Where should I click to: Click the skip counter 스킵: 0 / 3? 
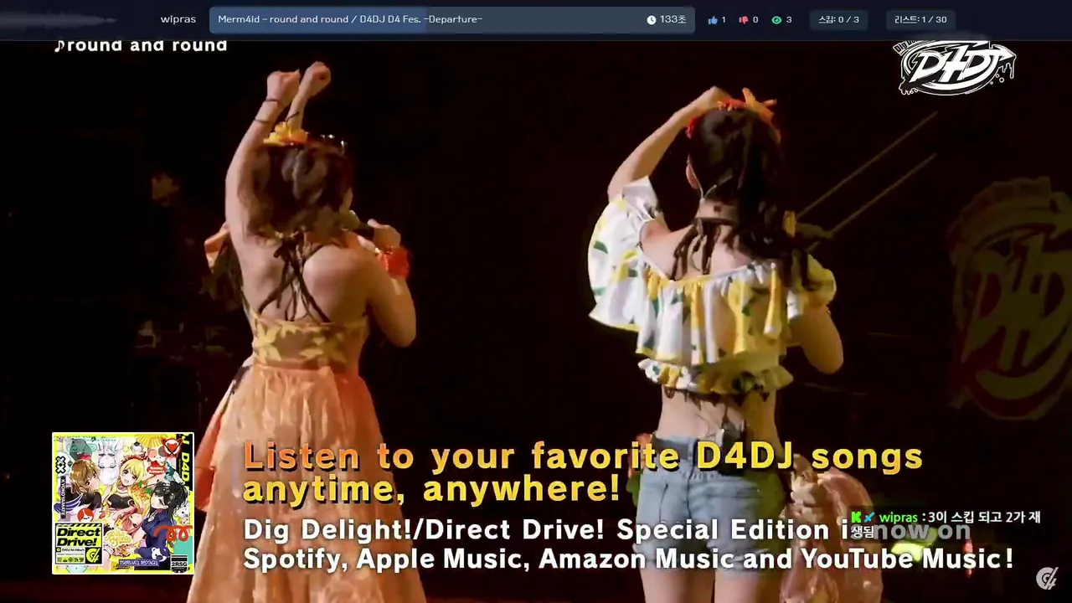(x=838, y=19)
